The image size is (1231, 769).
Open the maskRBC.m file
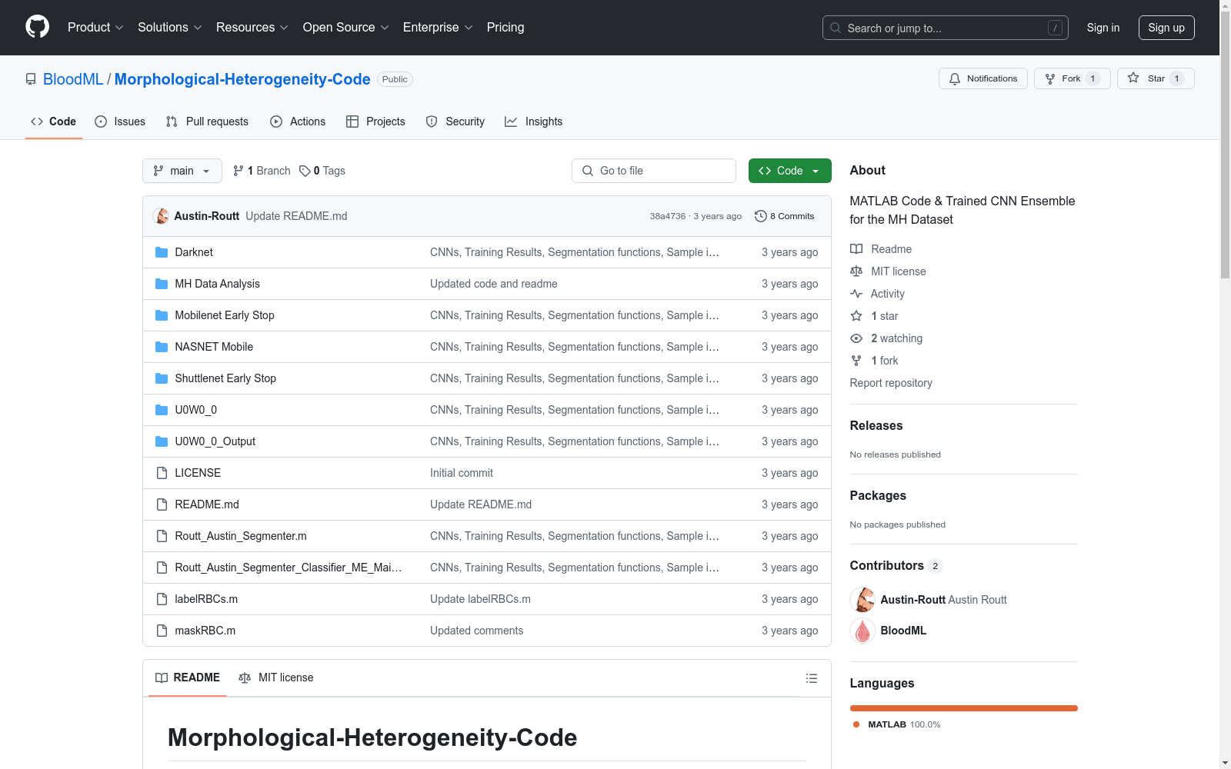point(205,631)
